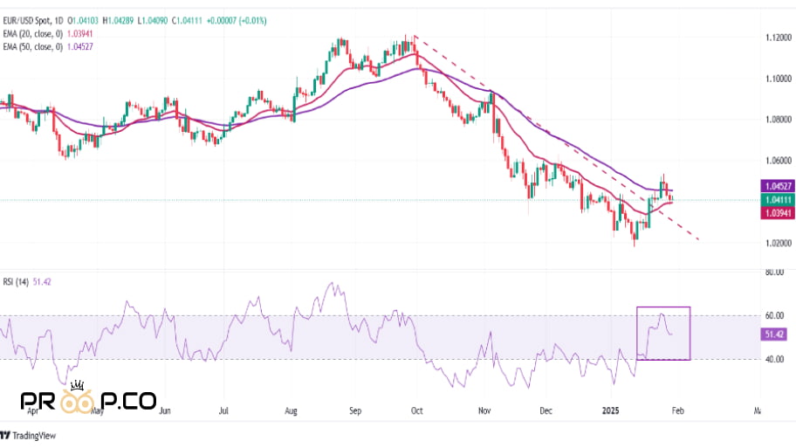The height and width of the screenshot is (448, 796).
Task: Click the 1.03941 red EMA price label
Action: [777, 213]
